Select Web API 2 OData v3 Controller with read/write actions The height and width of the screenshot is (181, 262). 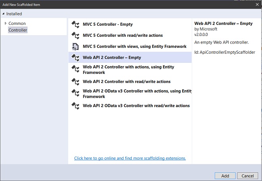136,106
